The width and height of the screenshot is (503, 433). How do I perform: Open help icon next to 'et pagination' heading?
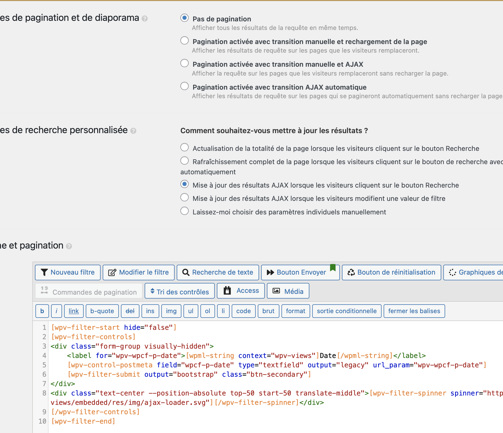coord(69,246)
